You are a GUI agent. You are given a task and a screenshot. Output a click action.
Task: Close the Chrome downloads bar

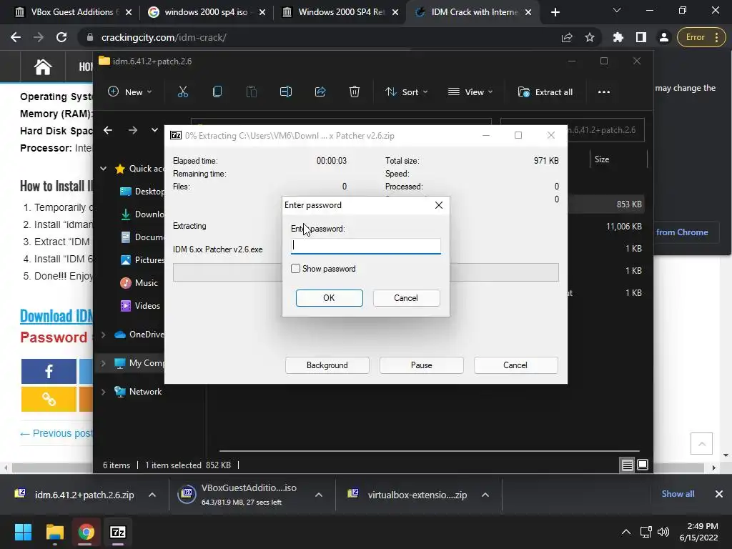[x=719, y=494]
